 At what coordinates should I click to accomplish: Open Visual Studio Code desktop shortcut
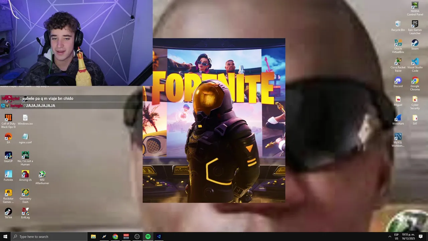coord(415,65)
